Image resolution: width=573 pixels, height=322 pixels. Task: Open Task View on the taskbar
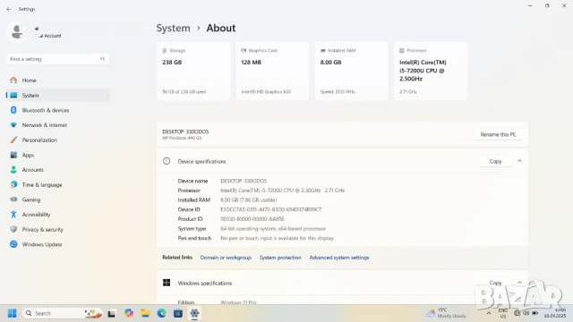[x=112, y=313]
